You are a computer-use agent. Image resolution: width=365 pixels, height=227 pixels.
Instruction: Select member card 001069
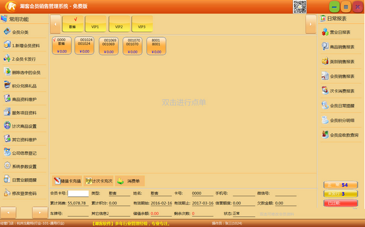coord(109,46)
